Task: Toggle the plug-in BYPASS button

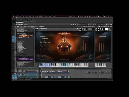Action: pos(35,20)
